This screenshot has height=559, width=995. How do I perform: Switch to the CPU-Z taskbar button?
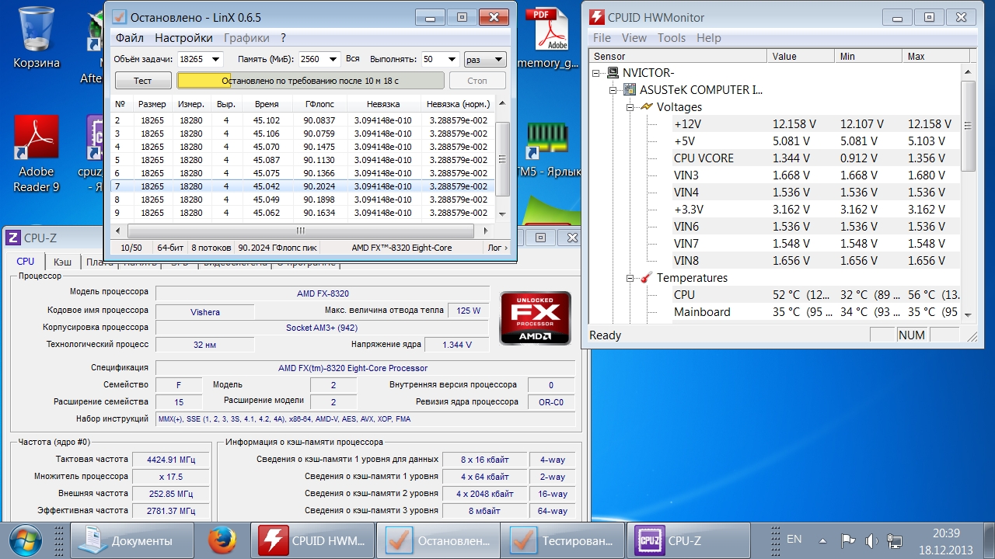[689, 540]
